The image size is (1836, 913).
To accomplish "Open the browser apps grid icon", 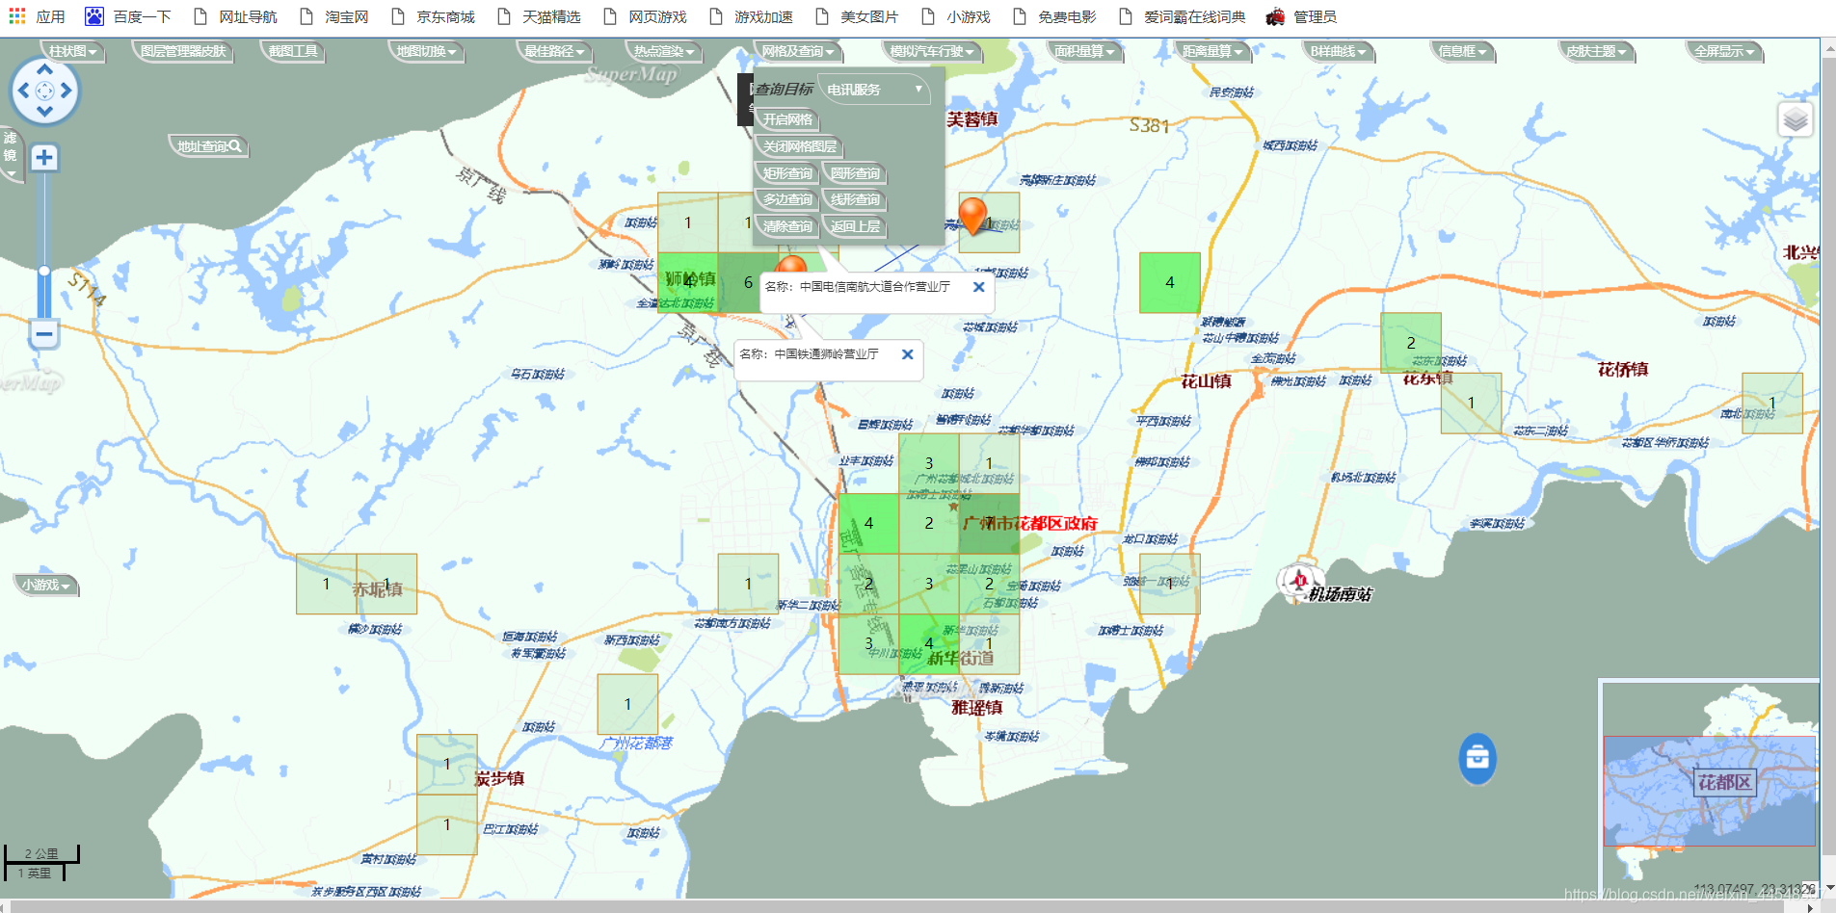I will pyautogui.click(x=16, y=16).
